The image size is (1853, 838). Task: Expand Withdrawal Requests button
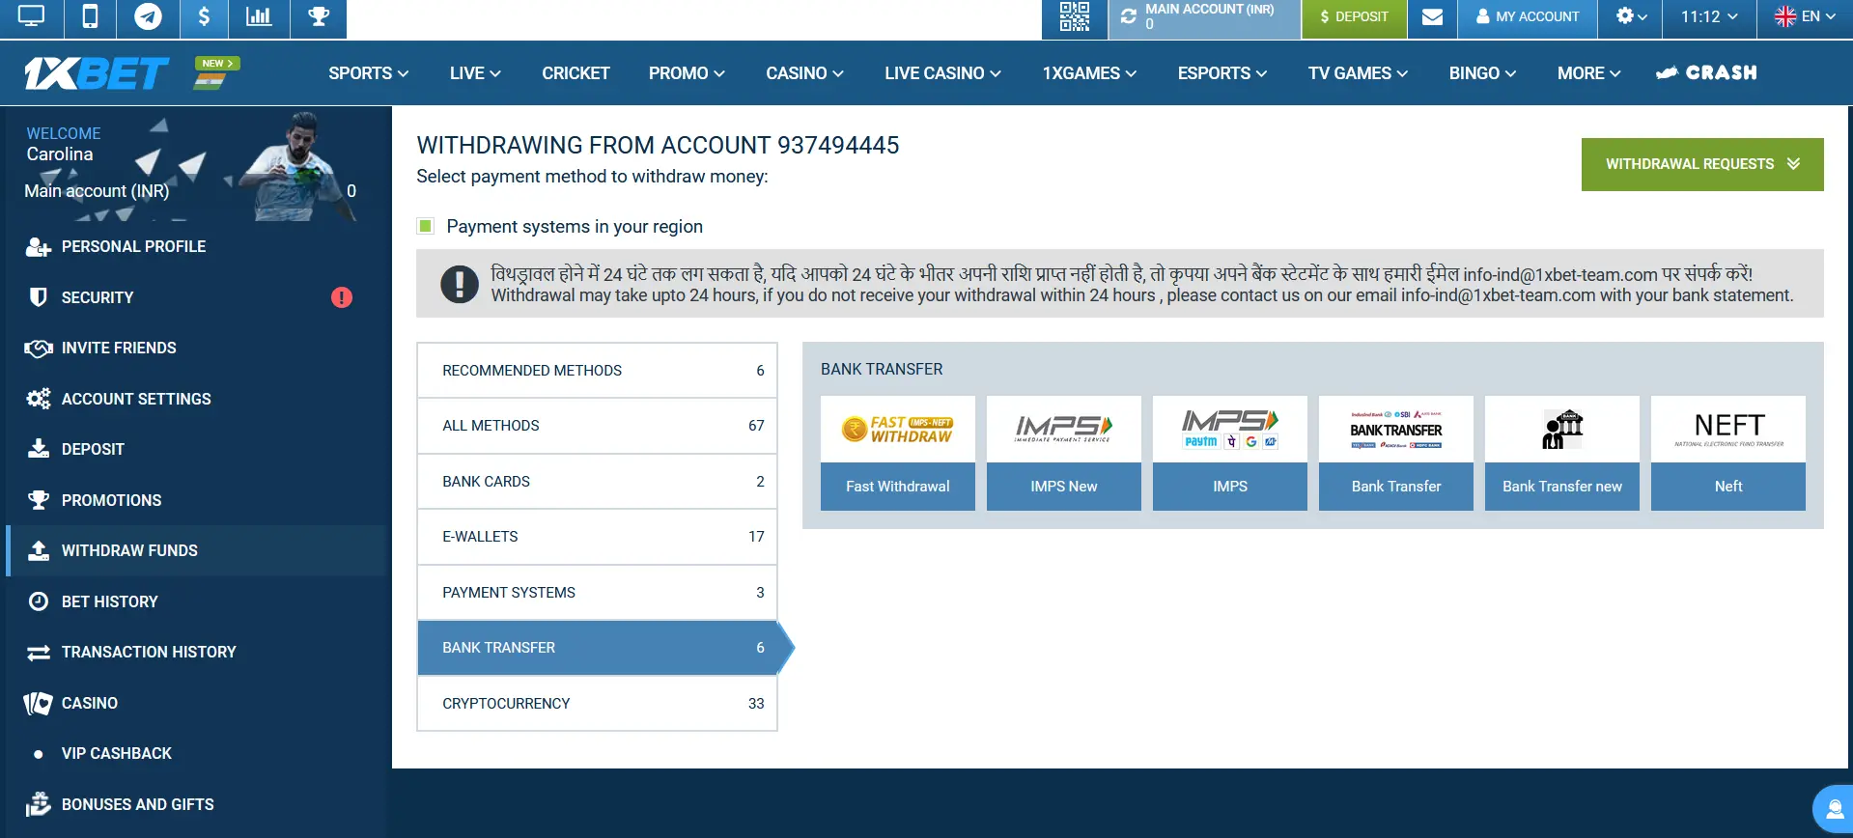(1702, 164)
